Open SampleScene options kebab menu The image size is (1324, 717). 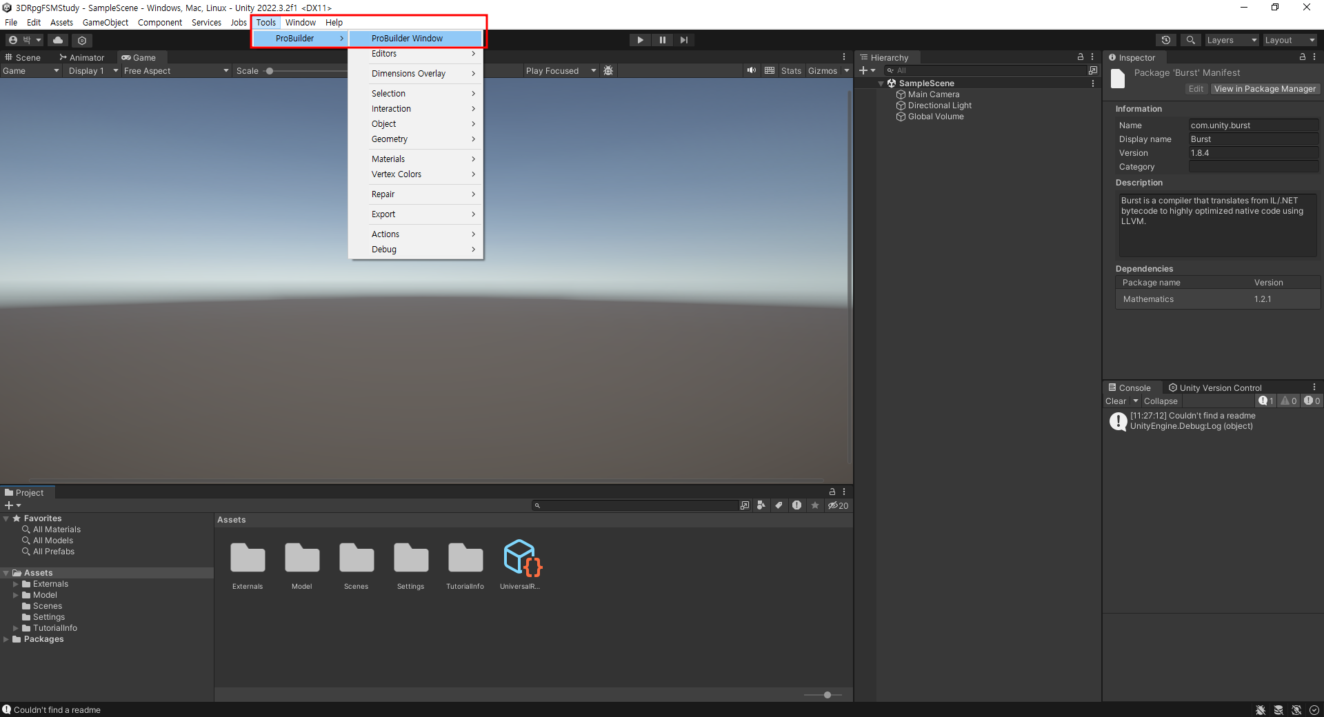1093,83
